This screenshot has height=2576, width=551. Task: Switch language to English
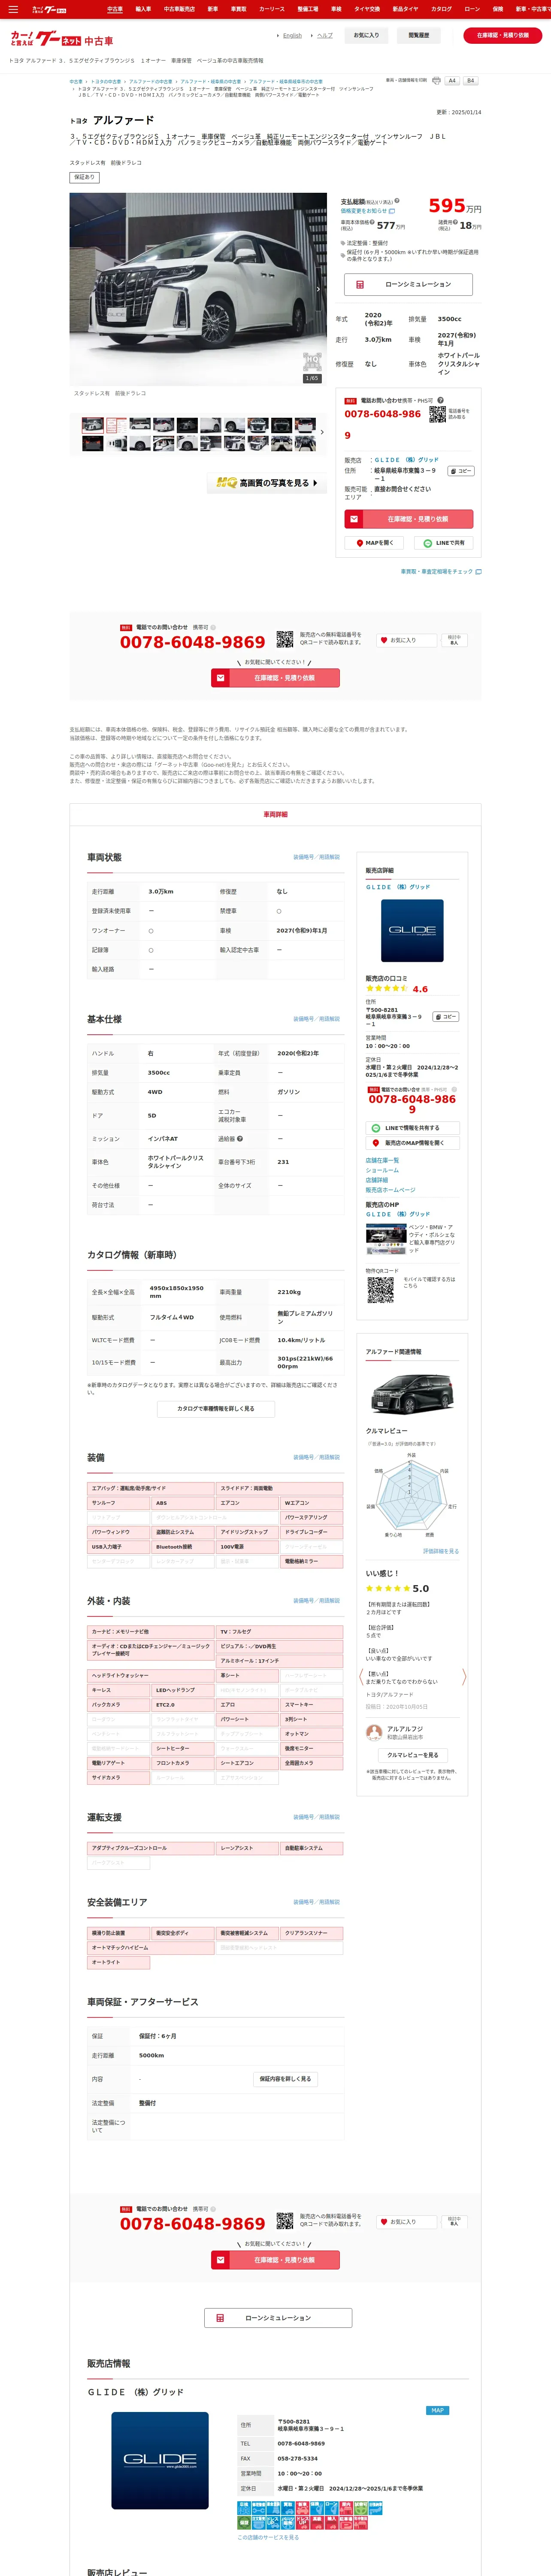[292, 35]
